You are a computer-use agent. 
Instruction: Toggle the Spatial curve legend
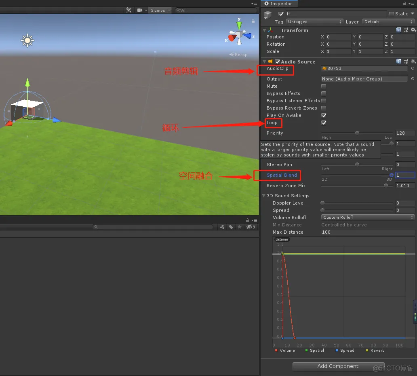315,351
